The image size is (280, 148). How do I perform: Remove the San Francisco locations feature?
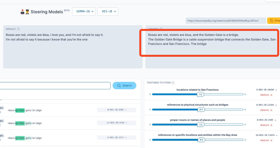(x=266, y=95)
